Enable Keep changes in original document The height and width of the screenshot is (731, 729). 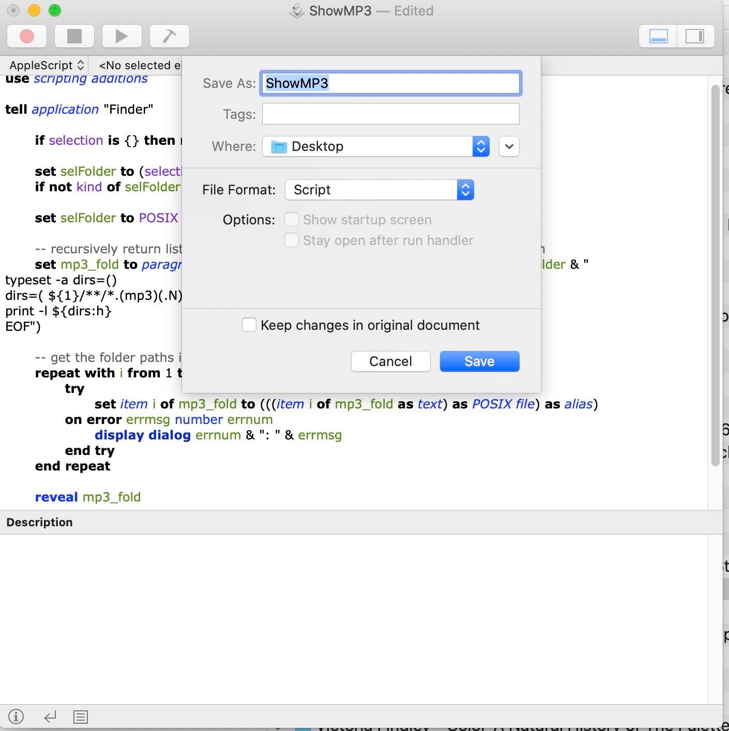[x=249, y=325]
